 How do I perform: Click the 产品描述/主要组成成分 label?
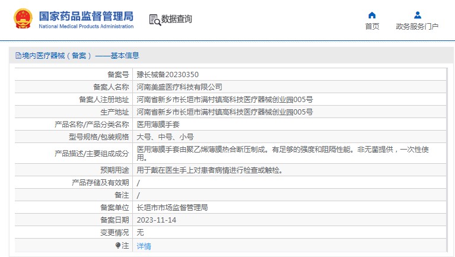coord(92,153)
